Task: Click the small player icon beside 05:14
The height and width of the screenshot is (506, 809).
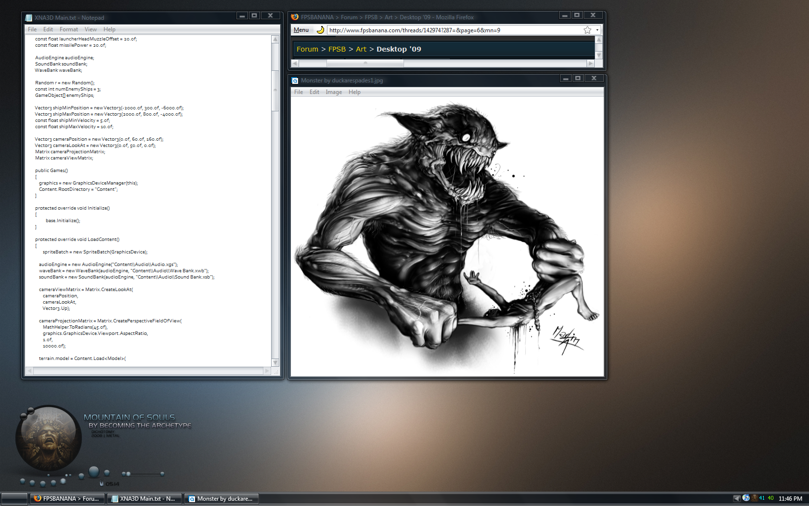Action: pos(102,483)
